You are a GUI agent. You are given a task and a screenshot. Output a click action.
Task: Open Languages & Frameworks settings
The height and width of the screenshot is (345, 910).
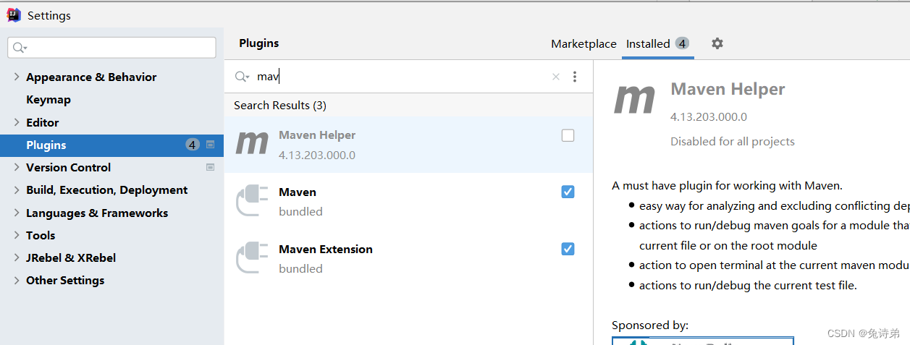coord(97,213)
